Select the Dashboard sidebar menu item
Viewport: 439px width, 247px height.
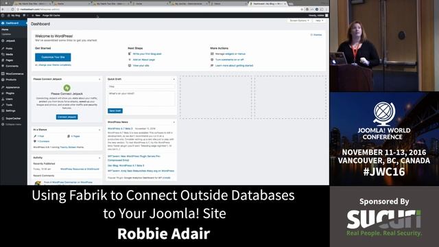pos(14,23)
